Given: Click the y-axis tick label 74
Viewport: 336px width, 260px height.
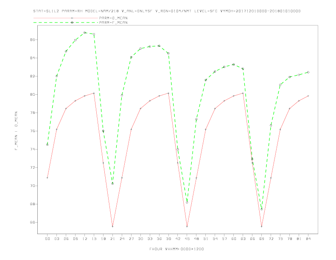Looking at the screenshot, I should coord(33,149).
